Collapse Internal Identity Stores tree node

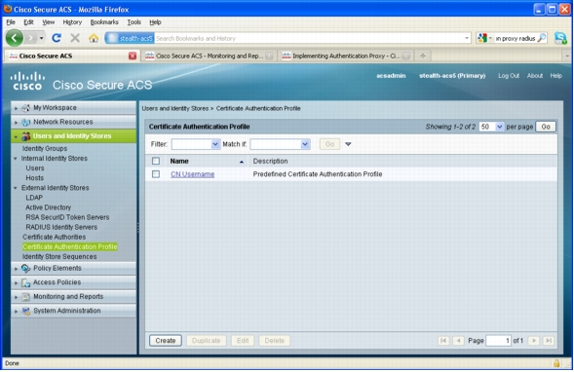(16, 159)
